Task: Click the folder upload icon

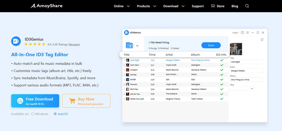Action: [x=129, y=45]
